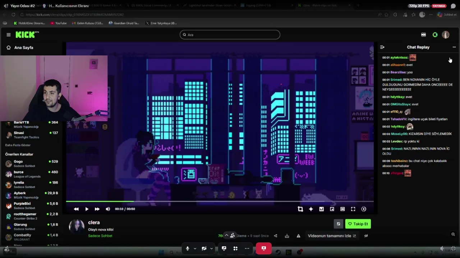Image resolution: width=460 pixels, height=258 pixels.
Task: Click the clera channel avatar
Action: (x=77, y=227)
